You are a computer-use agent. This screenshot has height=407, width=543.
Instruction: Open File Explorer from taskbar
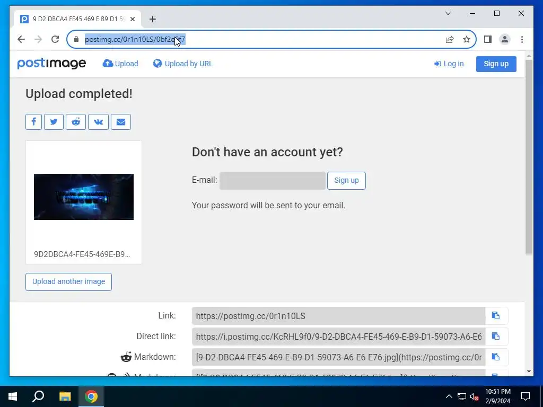tap(65, 396)
